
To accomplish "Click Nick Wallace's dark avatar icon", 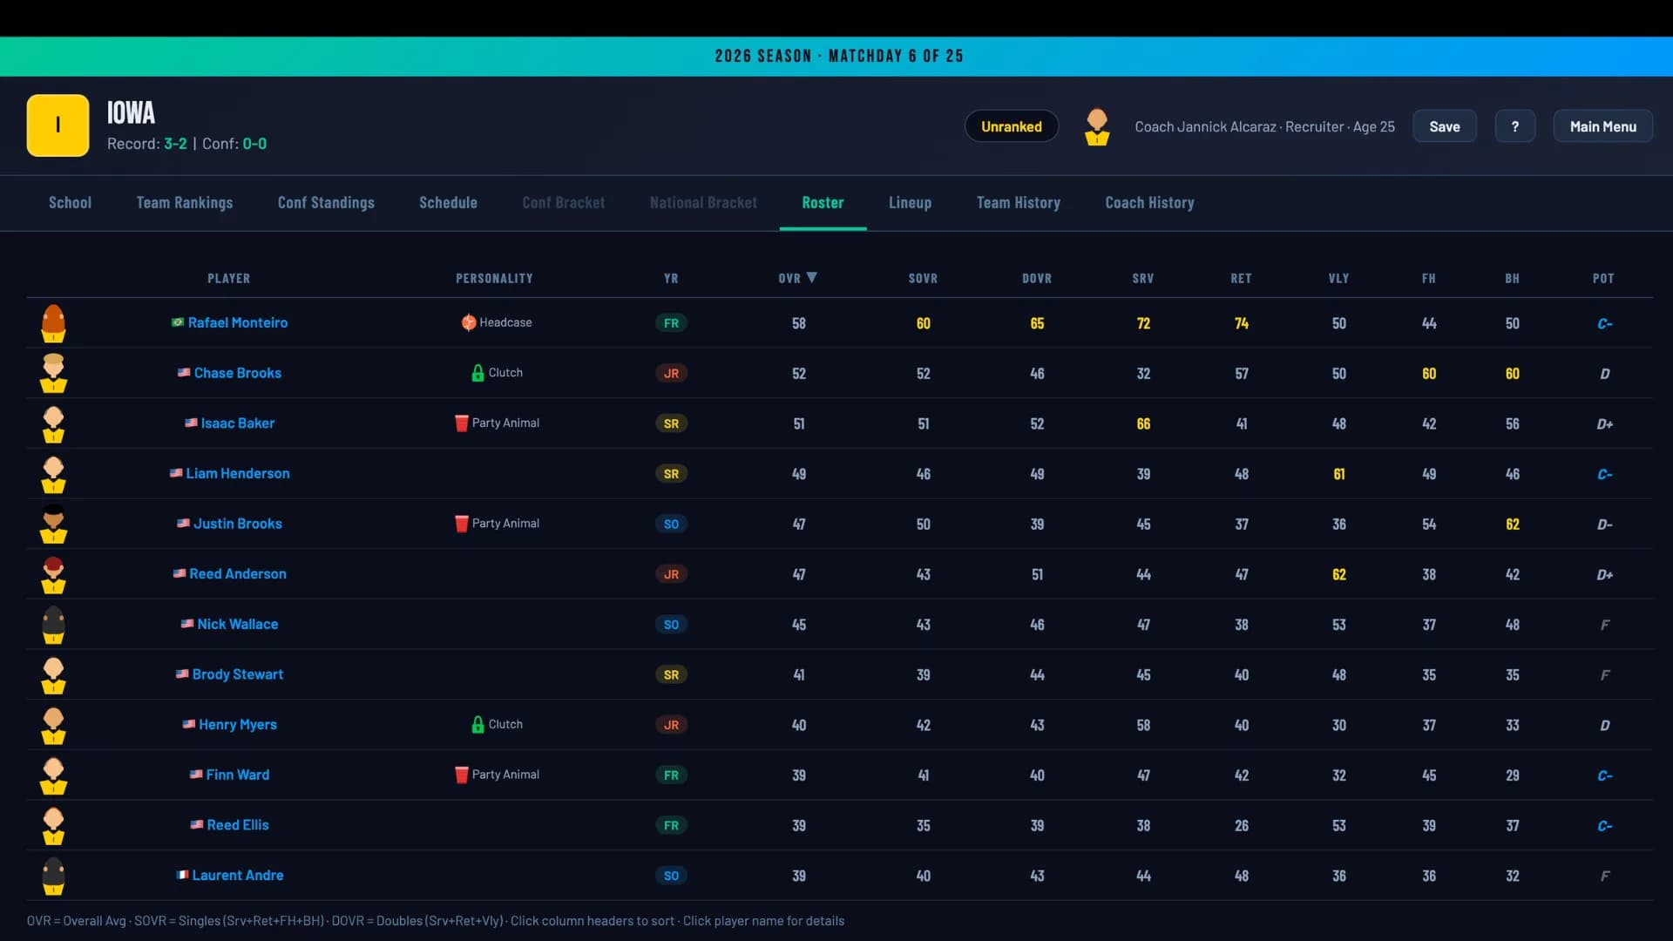I will click(53, 625).
